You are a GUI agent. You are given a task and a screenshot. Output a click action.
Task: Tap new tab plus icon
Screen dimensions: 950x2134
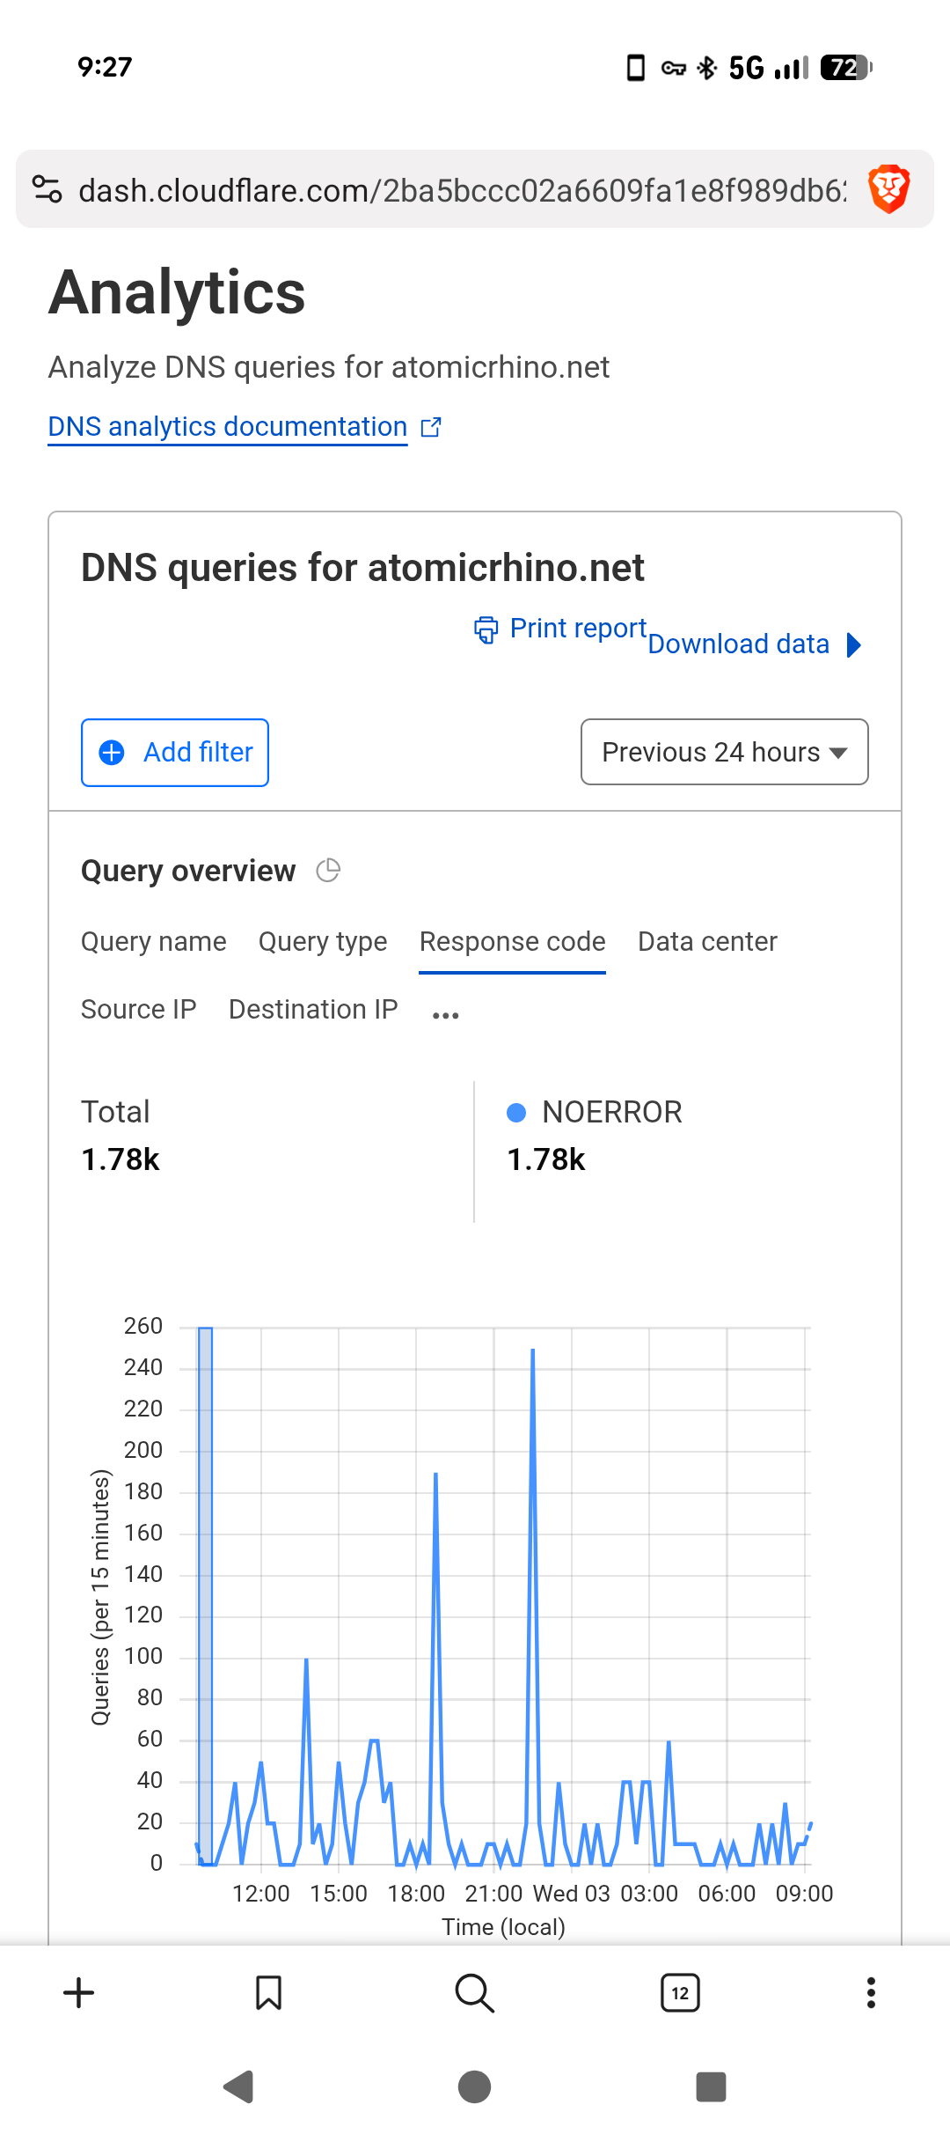pos(79,1993)
